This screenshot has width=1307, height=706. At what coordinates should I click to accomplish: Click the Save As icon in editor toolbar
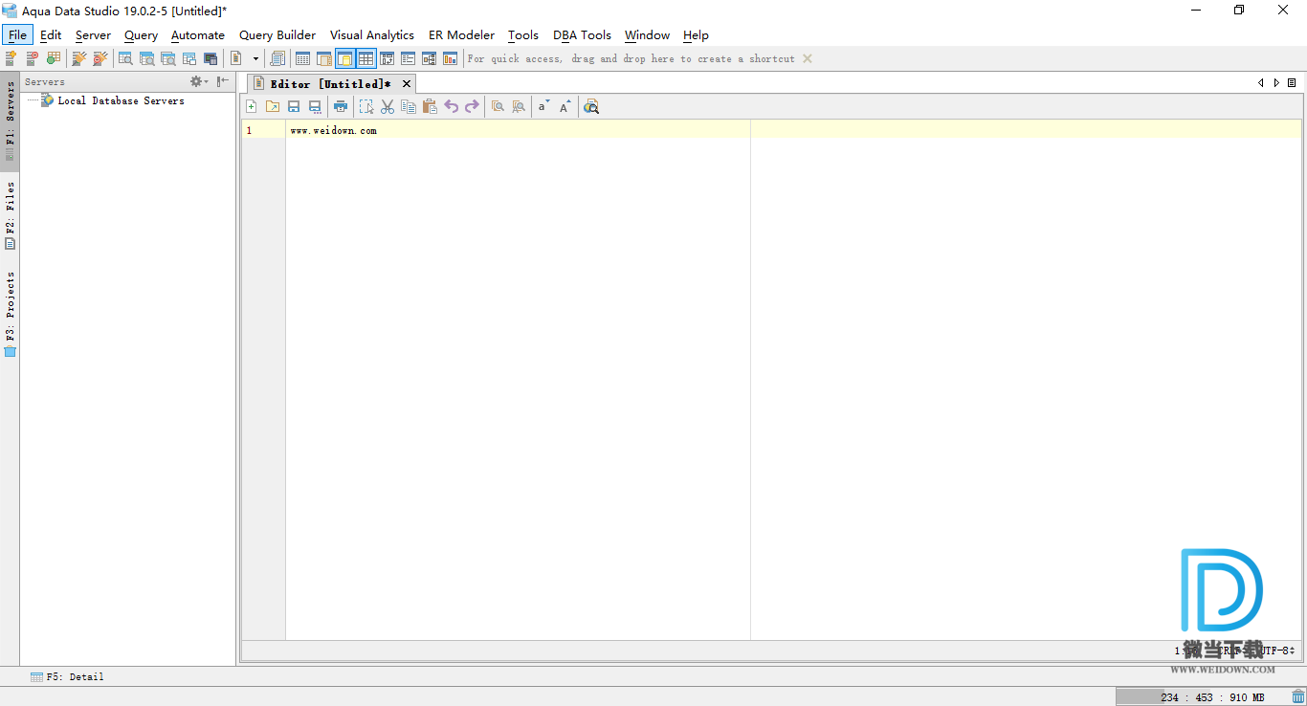[315, 106]
